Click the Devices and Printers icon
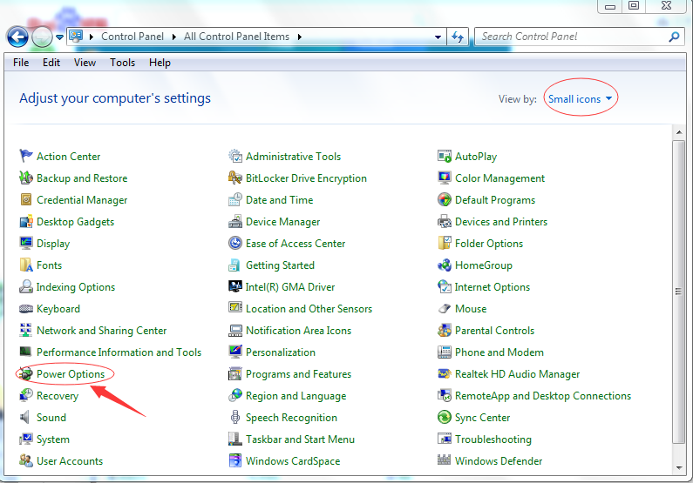 pos(445,221)
